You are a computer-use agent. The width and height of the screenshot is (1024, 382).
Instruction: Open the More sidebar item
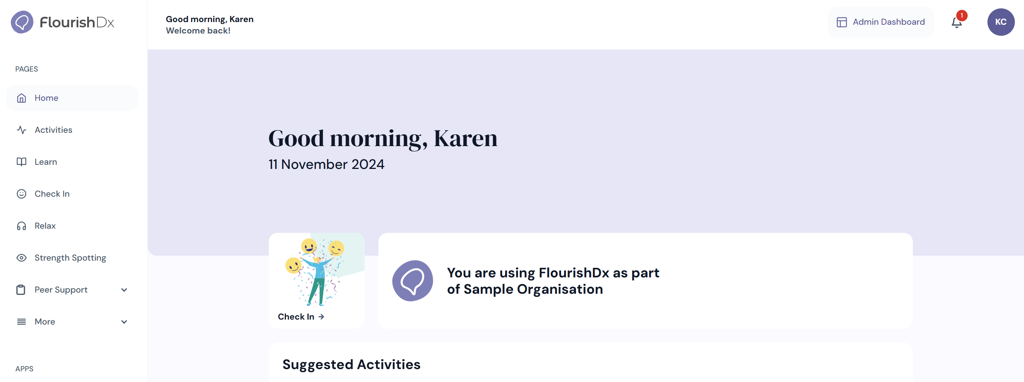pos(72,322)
